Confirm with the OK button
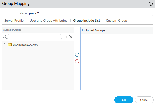The height and width of the screenshot is (106, 155). 124,100
